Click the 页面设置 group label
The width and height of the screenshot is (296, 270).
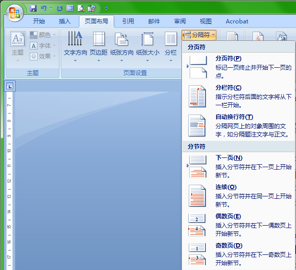pyautogui.click(x=135, y=73)
